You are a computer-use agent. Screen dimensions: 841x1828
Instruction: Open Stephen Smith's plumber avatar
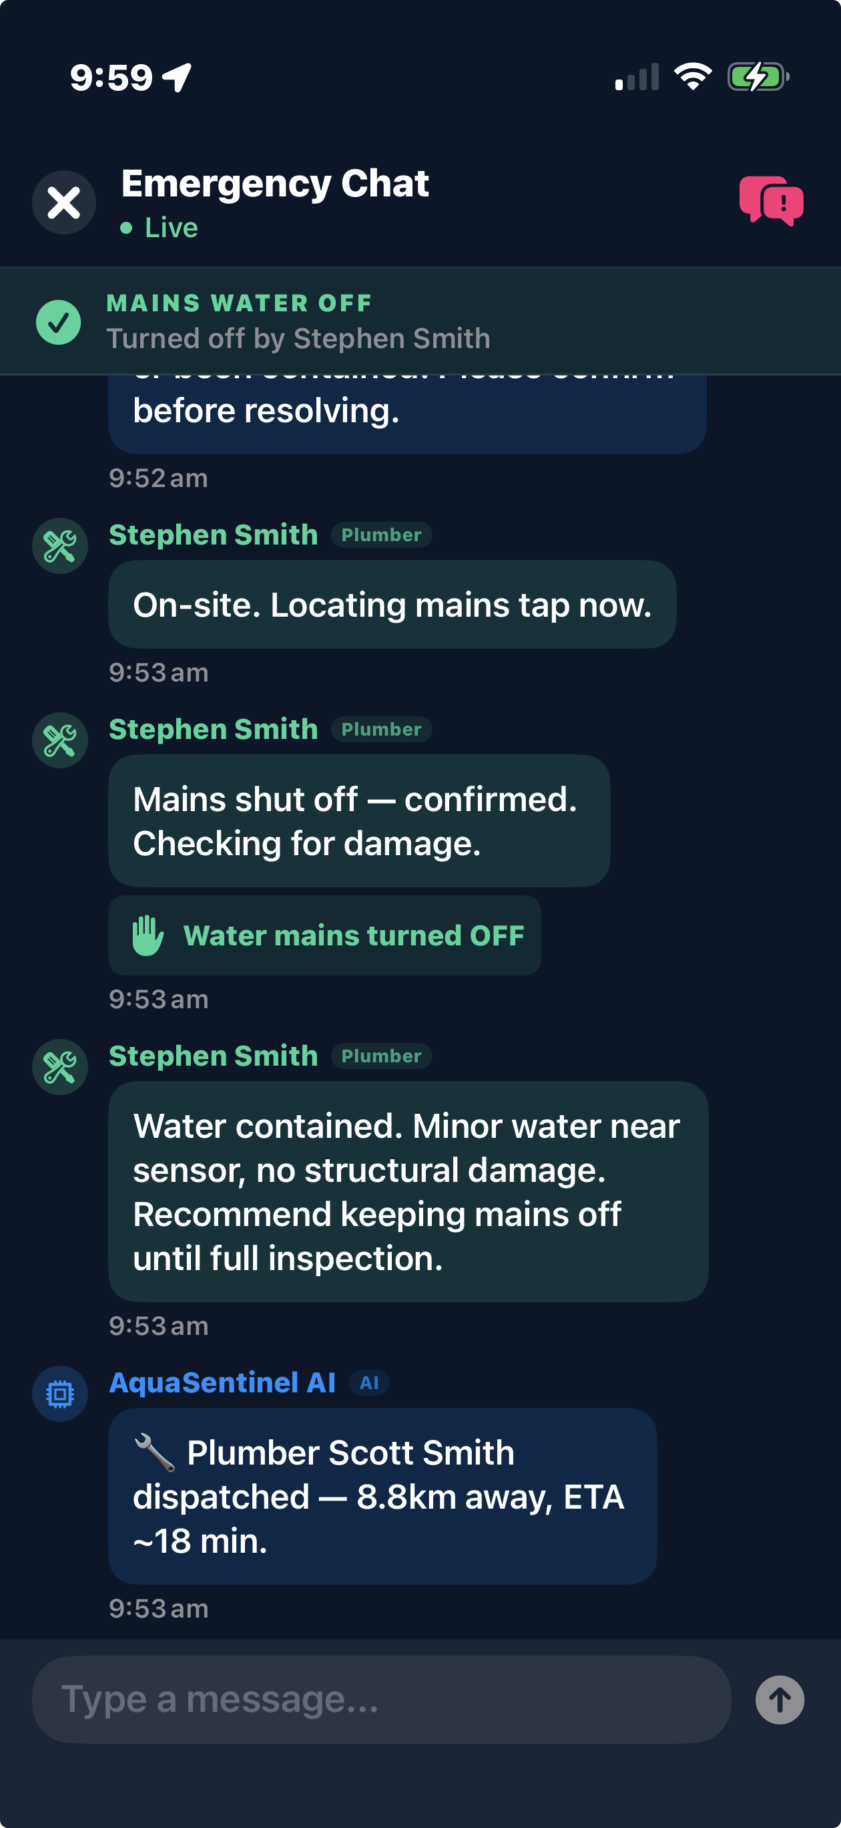[x=59, y=546]
